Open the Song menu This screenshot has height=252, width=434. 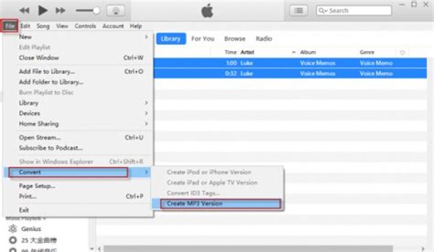tap(43, 26)
